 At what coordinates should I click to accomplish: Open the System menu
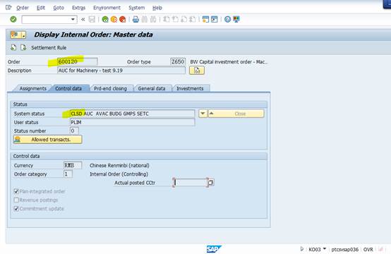coord(137,8)
